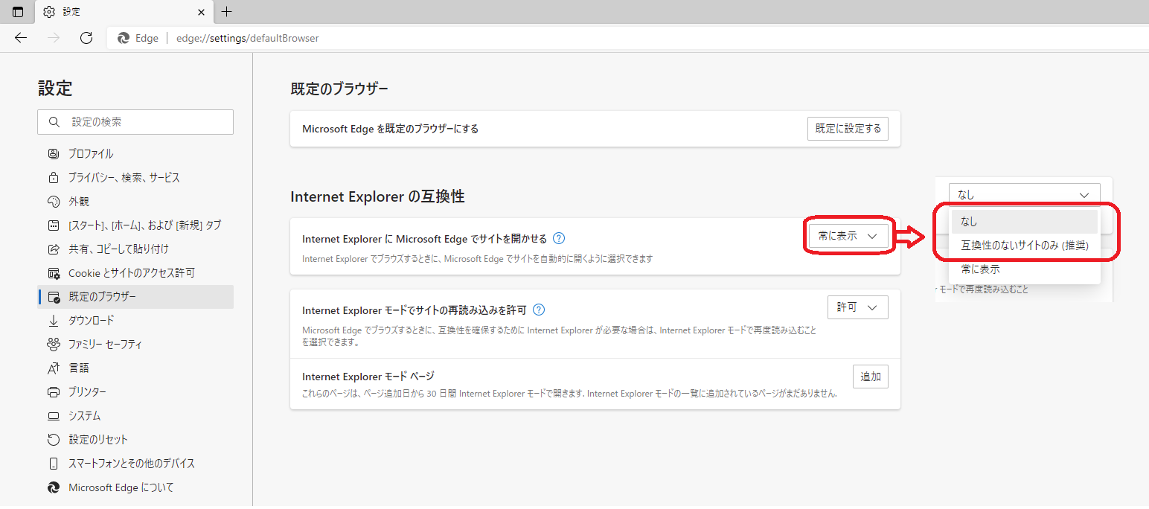Open Cookie とサイトのアクセス許可 settings

coord(135,273)
